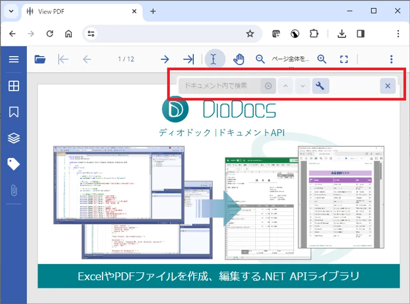The height and width of the screenshot is (304, 410).
Task: Toggle the text selection tool
Action: point(214,60)
